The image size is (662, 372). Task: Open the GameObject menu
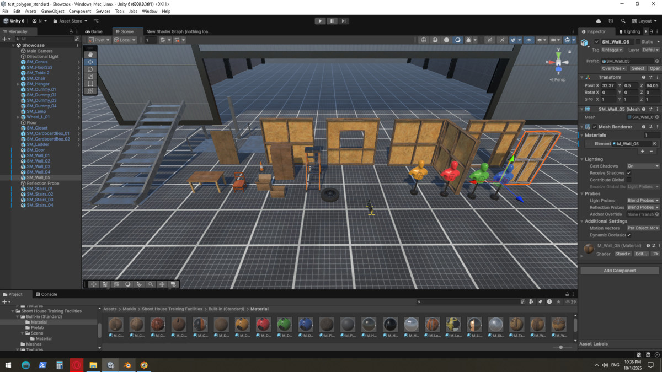coord(52,11)
